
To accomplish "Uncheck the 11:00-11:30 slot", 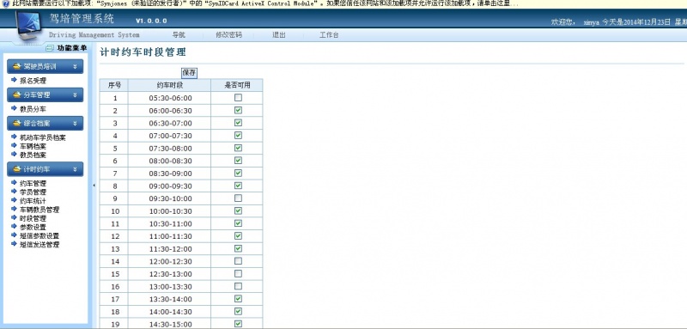I will [x=238, y=235].
